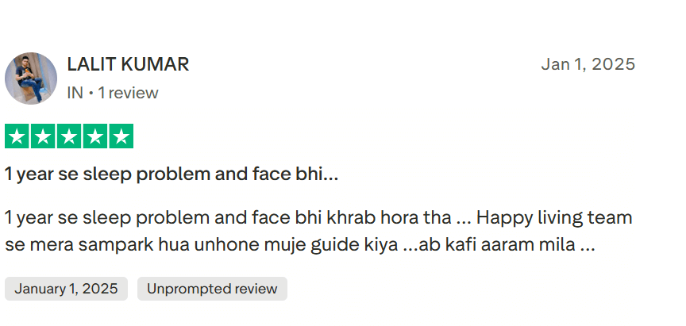This screenshot has width=686, height=326.
Task: Open the reviewer's 1 review count
Action: [x=128, y=93]
